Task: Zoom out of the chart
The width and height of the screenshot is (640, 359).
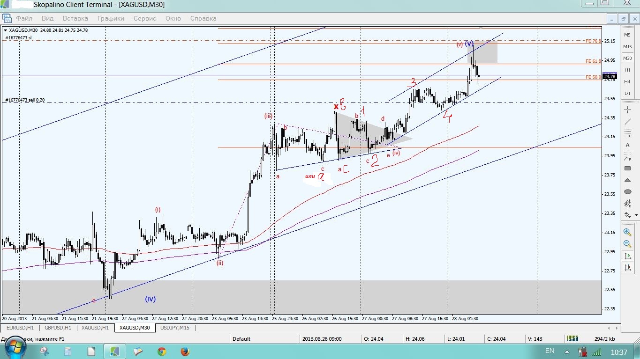Action: coord(627,244)
